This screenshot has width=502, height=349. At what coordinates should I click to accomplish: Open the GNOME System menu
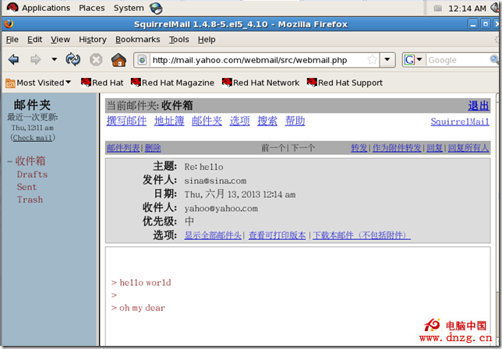pyautogui.click(x=129, y=8)
